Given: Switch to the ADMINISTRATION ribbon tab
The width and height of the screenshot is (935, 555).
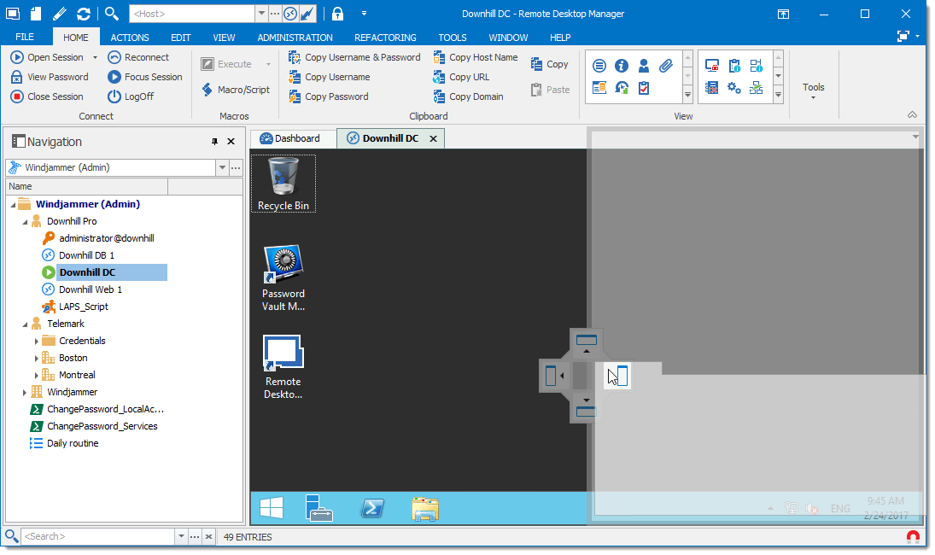Looking at the screenshot, I should 295,37.
